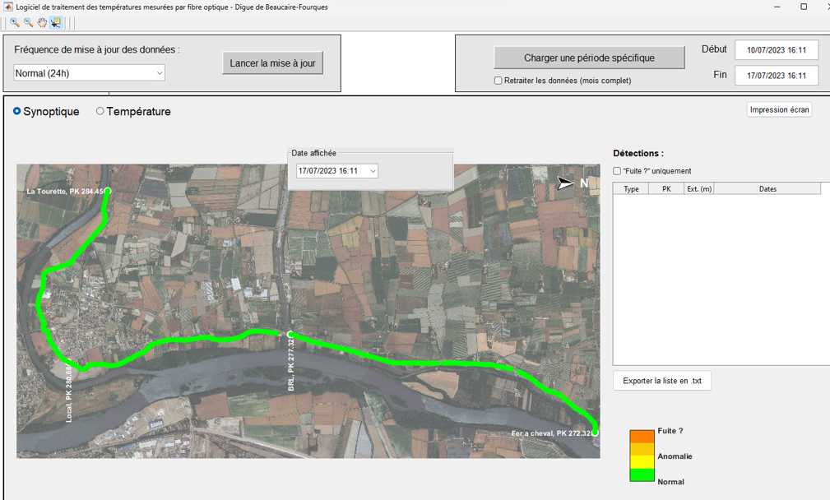
Task: Click the Fer a cheval PK 272.32 marker
Action: tap(595, 433)
